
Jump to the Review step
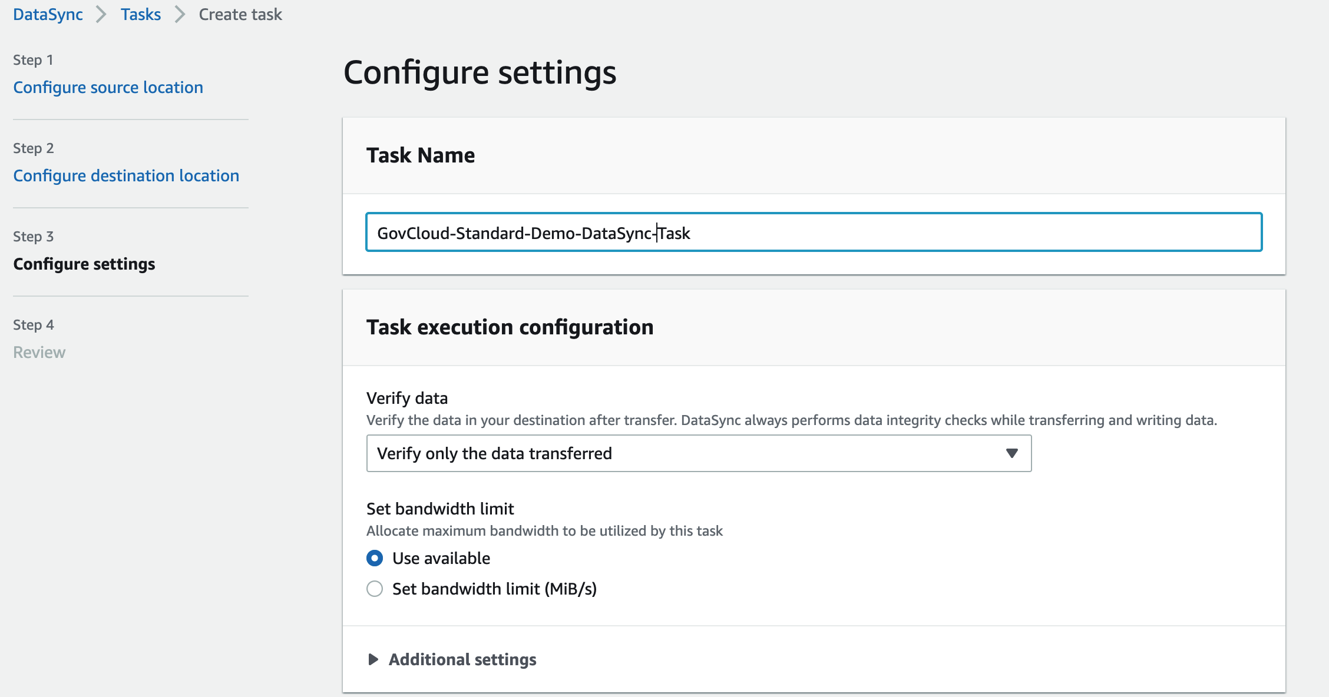pos(39,352)
